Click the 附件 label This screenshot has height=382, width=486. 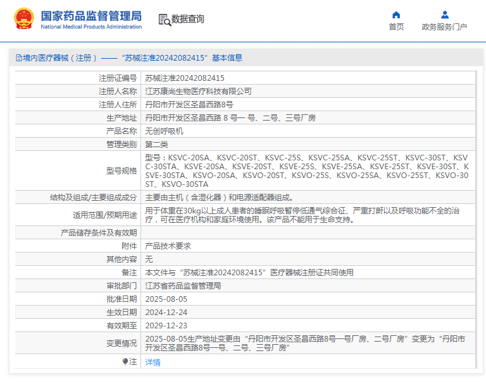[x=129, y=246]
